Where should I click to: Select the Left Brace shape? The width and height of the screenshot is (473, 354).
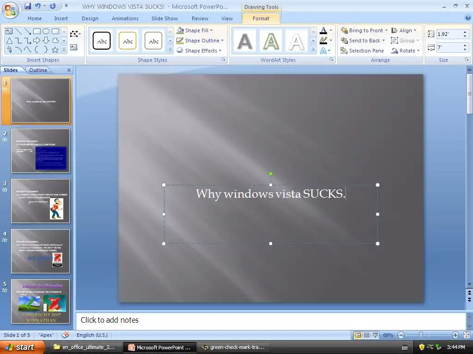pos(37,50)
